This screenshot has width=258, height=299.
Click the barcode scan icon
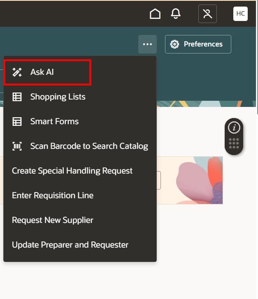point(17,146)
